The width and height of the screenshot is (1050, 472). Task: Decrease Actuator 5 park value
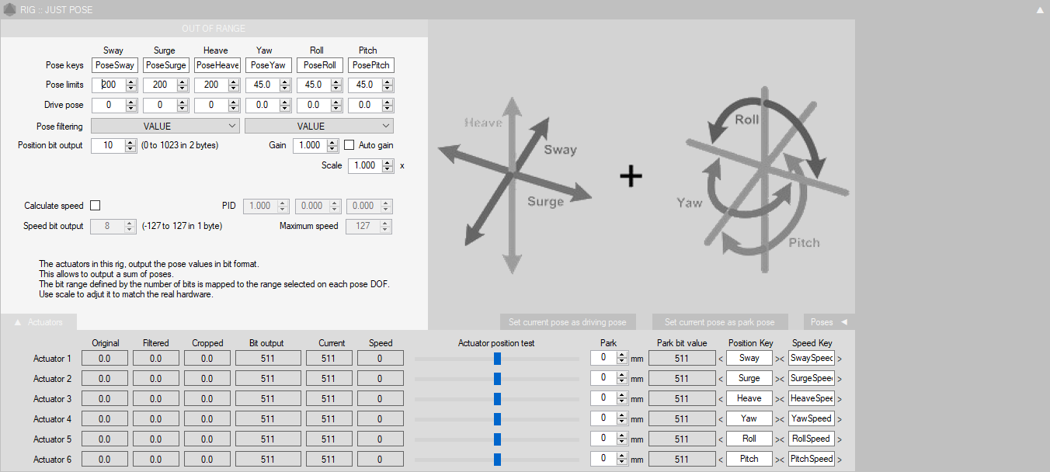point(621,442)
